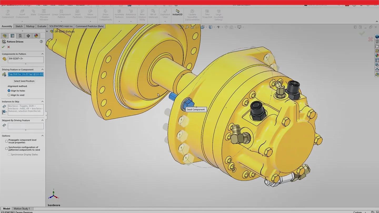This screenshot has height=213, width=379.
Task: Collapse the Instances to Skip section
Action: (42, 102)
